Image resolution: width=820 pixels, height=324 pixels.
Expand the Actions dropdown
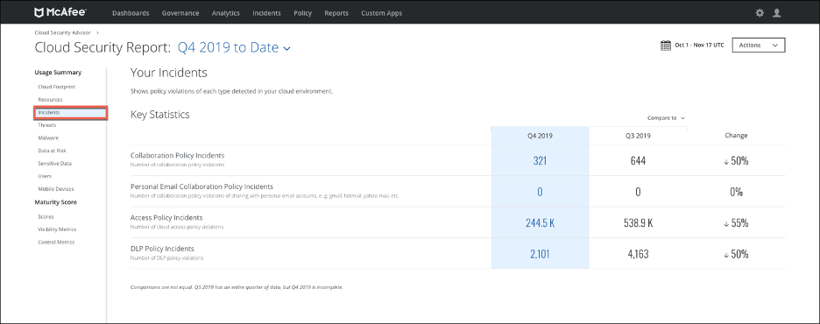759,46
